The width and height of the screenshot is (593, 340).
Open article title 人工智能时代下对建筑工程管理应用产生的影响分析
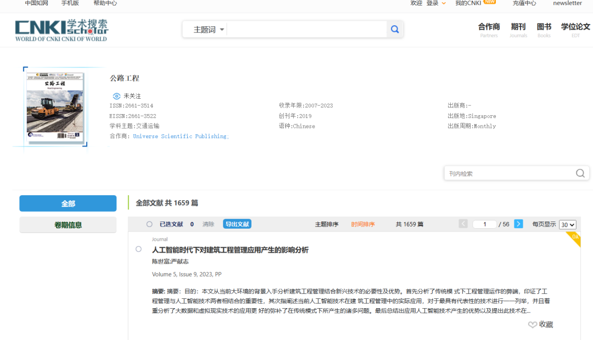pyautogui.click(x=230, y=250)
